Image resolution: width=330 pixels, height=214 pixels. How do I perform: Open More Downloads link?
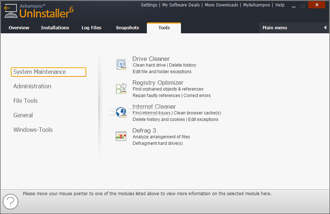222,5
